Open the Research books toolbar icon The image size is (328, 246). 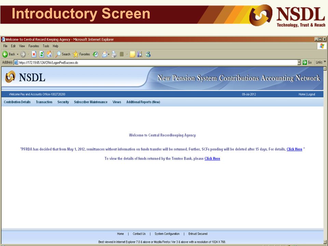click(140, 54)
